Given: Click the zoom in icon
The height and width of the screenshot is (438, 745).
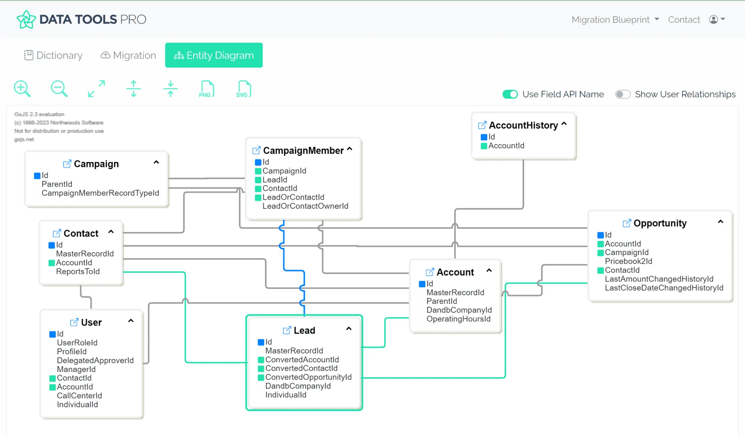Looking at the screenshot, I should coord(22,88).
